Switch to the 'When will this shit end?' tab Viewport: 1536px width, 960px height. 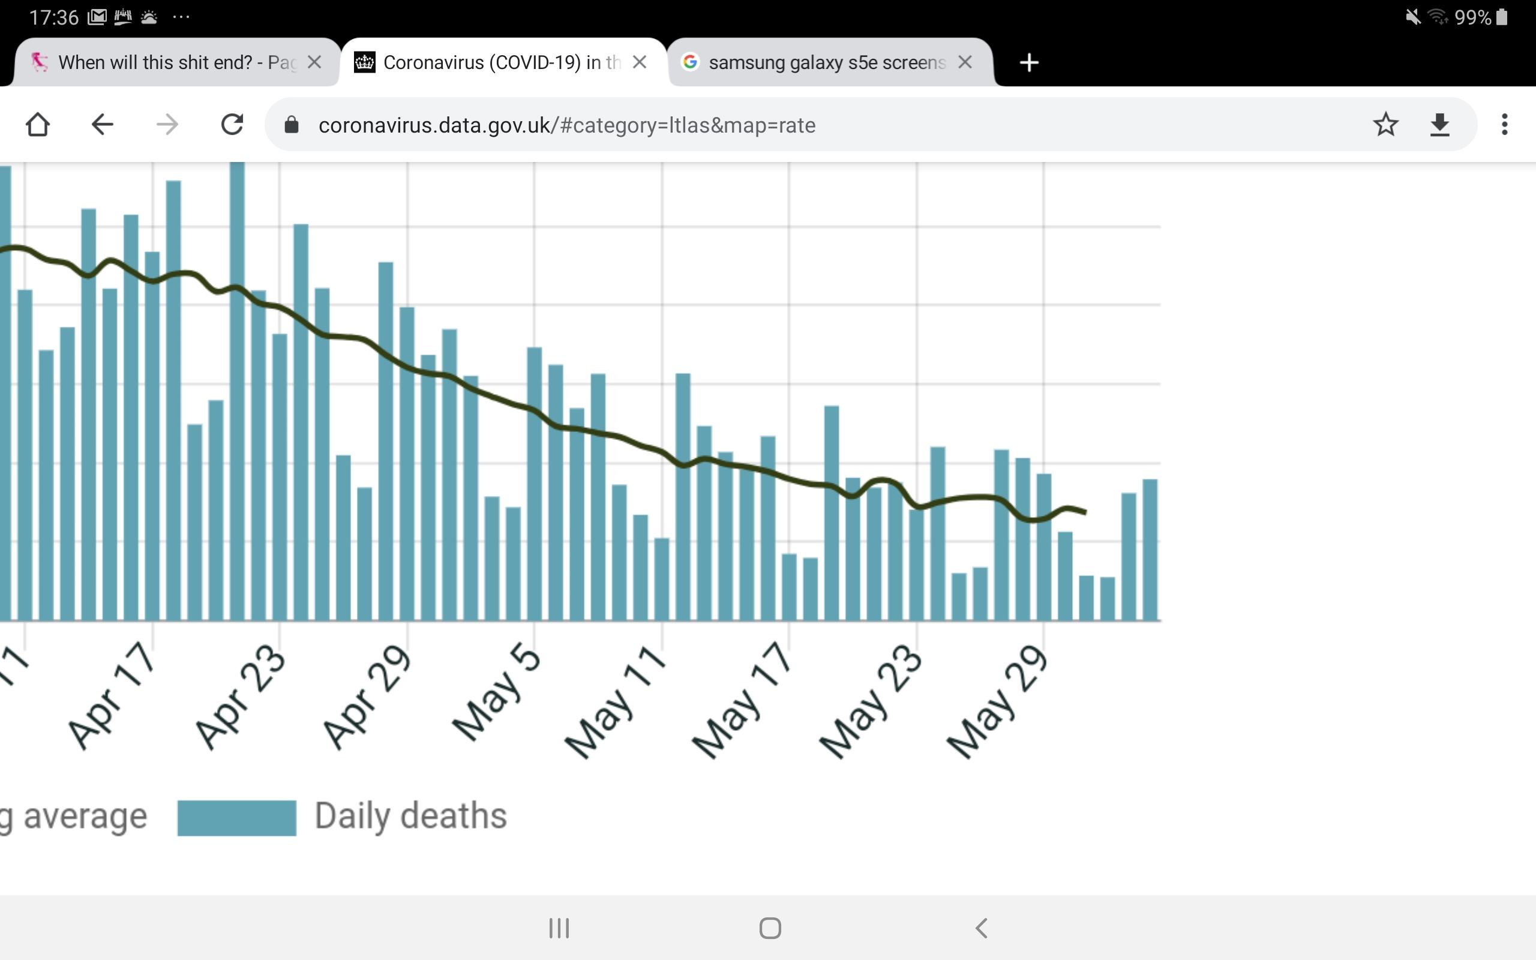coord(164,62)
